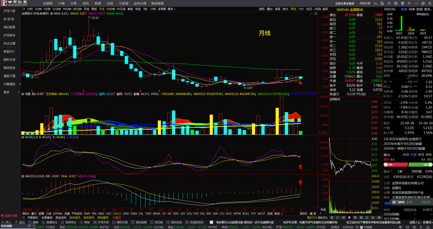
Task: Select 本周 in 眼光 panel
Action: pos(413,155)
